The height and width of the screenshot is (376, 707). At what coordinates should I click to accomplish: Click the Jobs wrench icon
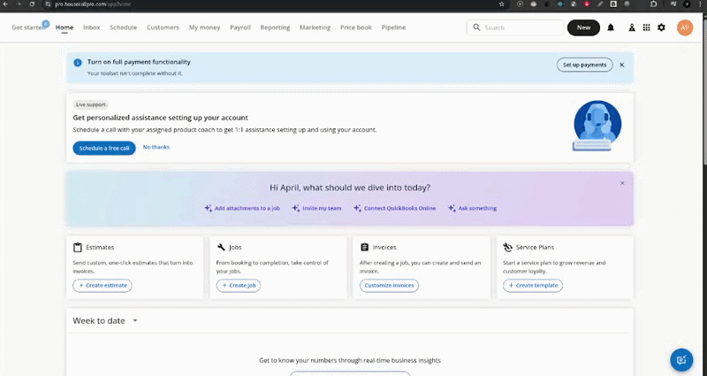(x=221, y=248)
